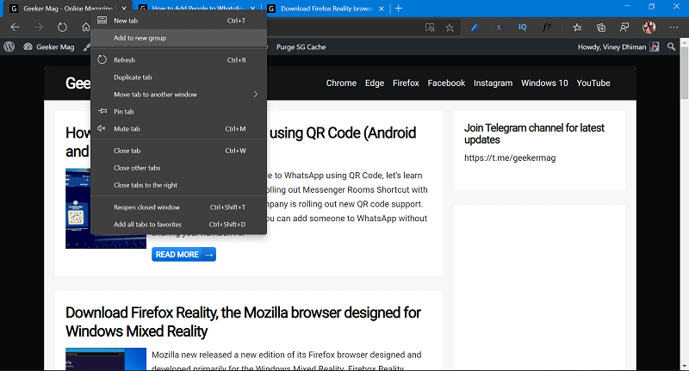This screenshot has width=689, height=371.
Task: Choose Duplicate tab
Action: pos(178,77)
